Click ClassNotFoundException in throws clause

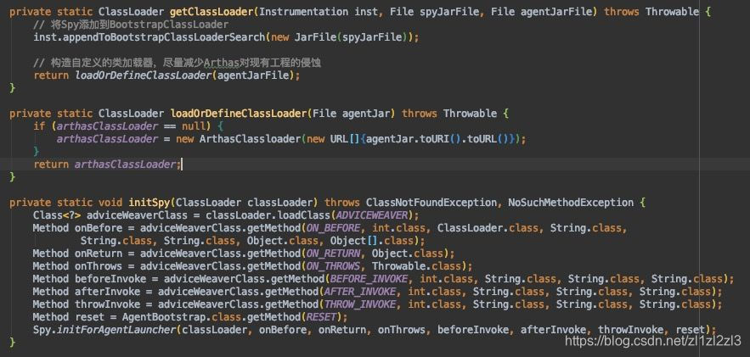(431, 203)
